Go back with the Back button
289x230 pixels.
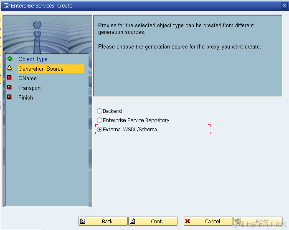[103, 221]
